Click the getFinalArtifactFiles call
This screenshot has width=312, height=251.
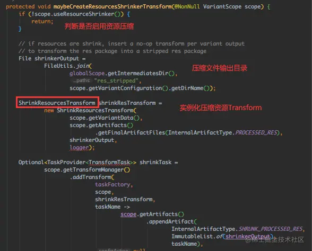click(132, 132)
